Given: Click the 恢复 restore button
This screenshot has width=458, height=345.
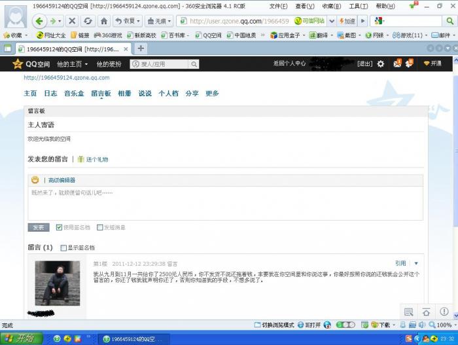Looking at the screenshot, I should pos(128,21).
